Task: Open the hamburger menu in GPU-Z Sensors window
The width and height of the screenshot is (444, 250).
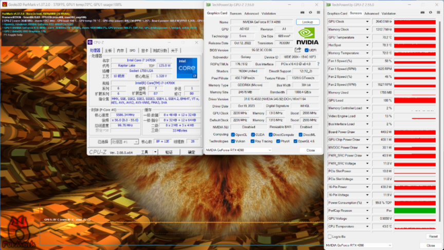Action: [x=438, y=12]
